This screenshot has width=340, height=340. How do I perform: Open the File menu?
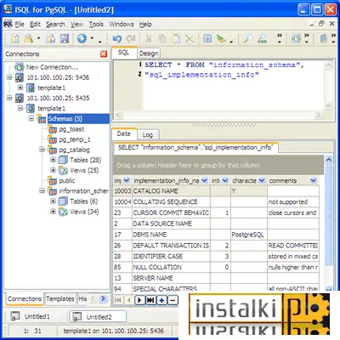pos(20,25)
